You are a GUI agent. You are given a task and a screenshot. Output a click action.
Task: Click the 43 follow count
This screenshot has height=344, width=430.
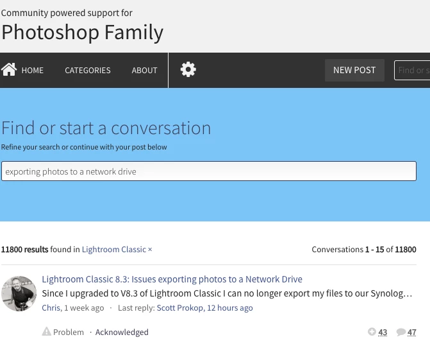coord(383,332)
